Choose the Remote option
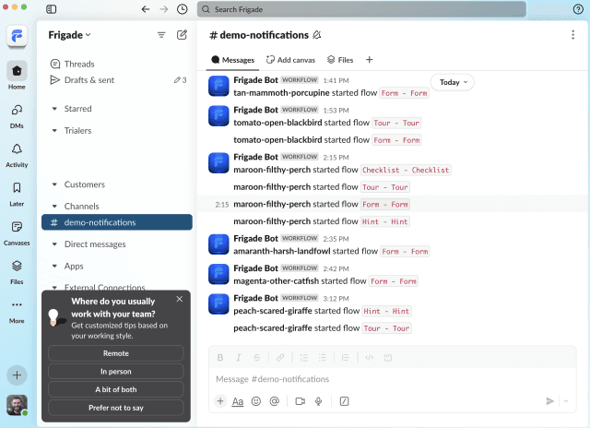590x428 pixels. tap(116, 353)
